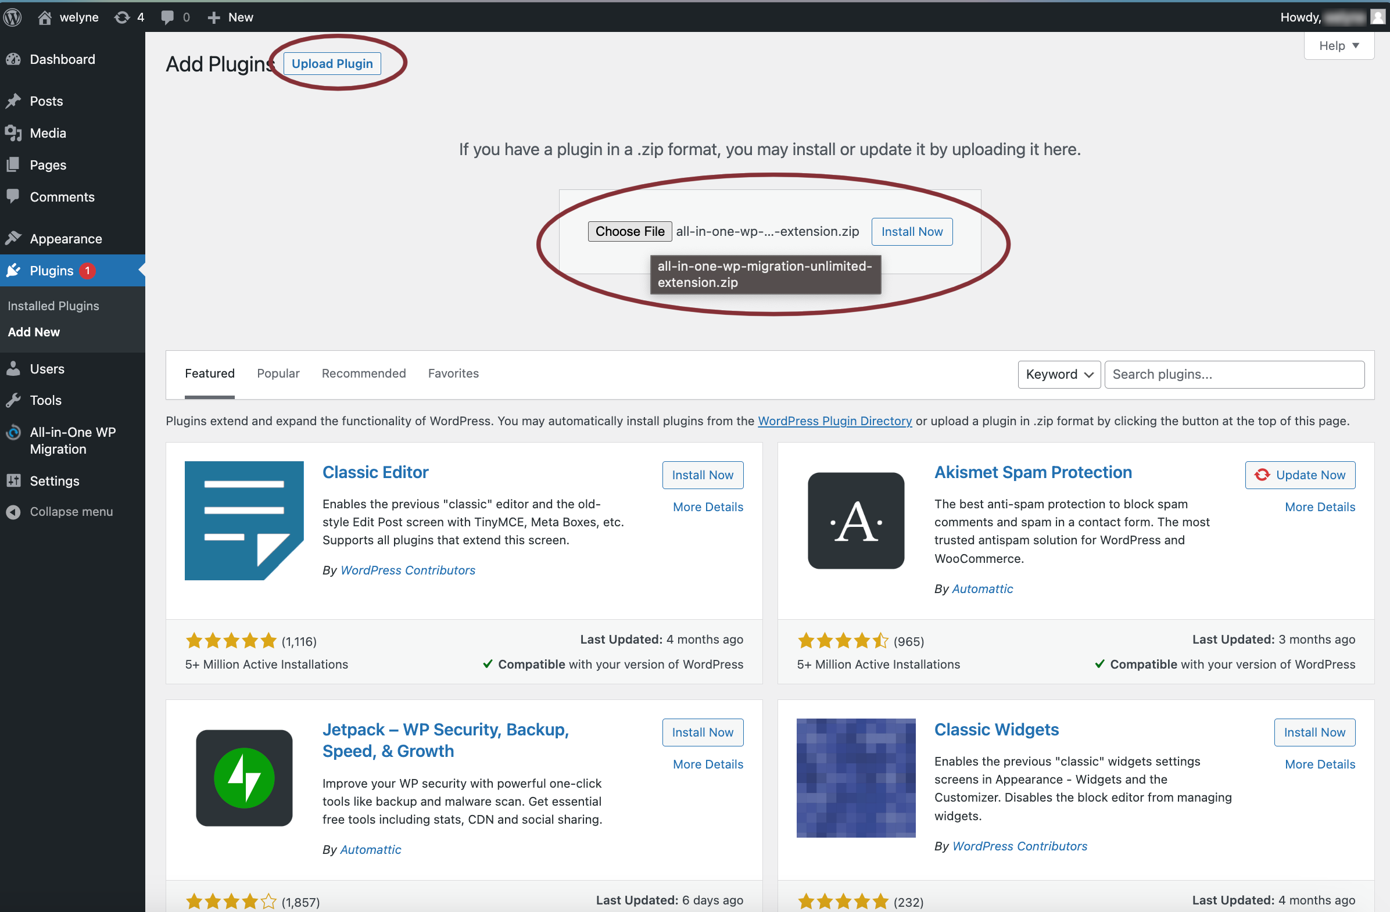
Task: Click the Pages icon in the sidebar
Action: click(13, 164)
